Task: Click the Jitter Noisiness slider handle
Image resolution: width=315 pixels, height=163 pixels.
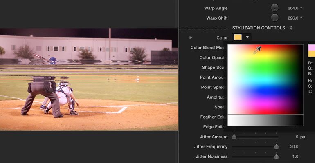Action: tap(277, 156)
